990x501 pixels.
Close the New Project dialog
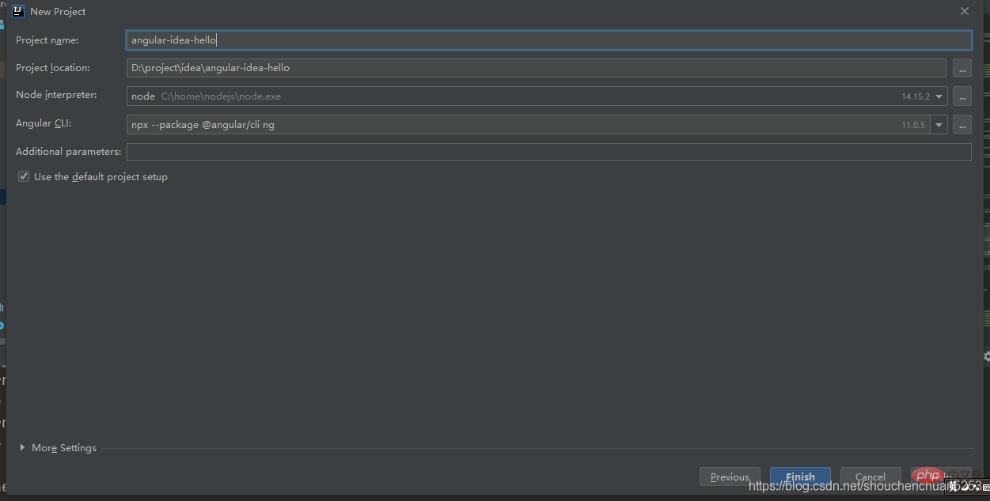point(964,11)
